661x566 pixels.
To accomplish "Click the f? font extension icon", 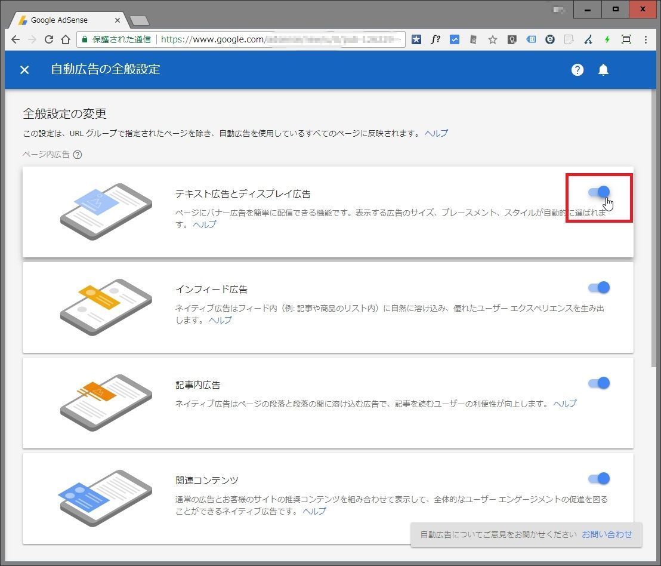I will [x=435, y=40].
